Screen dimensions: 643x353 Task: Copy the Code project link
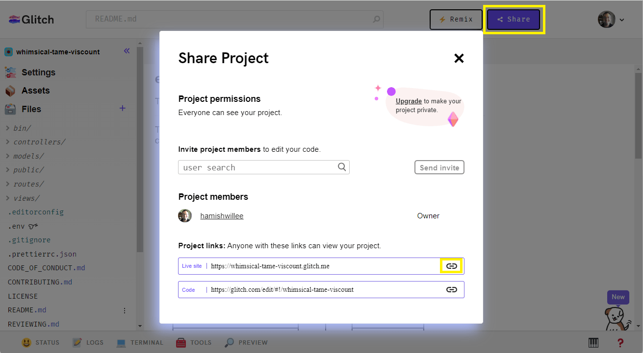[451, 289]
